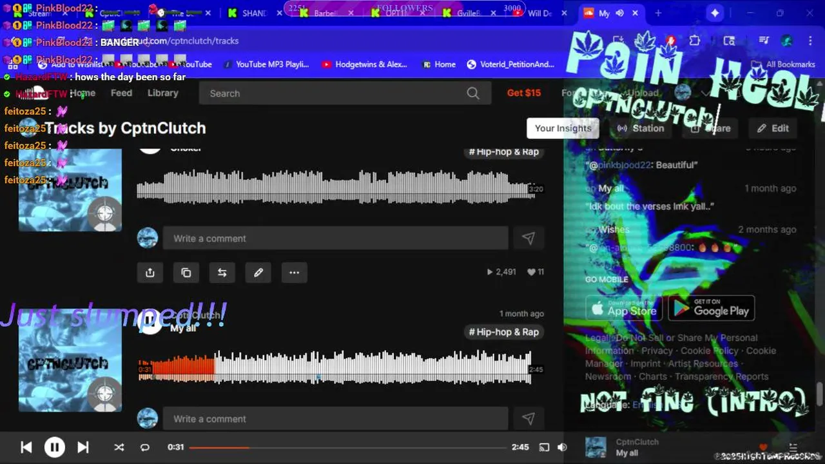This screenshot has width=825, height=464.
Task: Click the Upload link in the header
Action: (x=643, y=93)
